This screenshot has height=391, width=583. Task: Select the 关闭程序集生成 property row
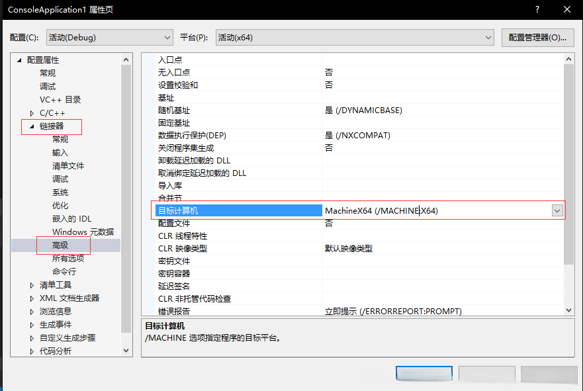[359, 148]
